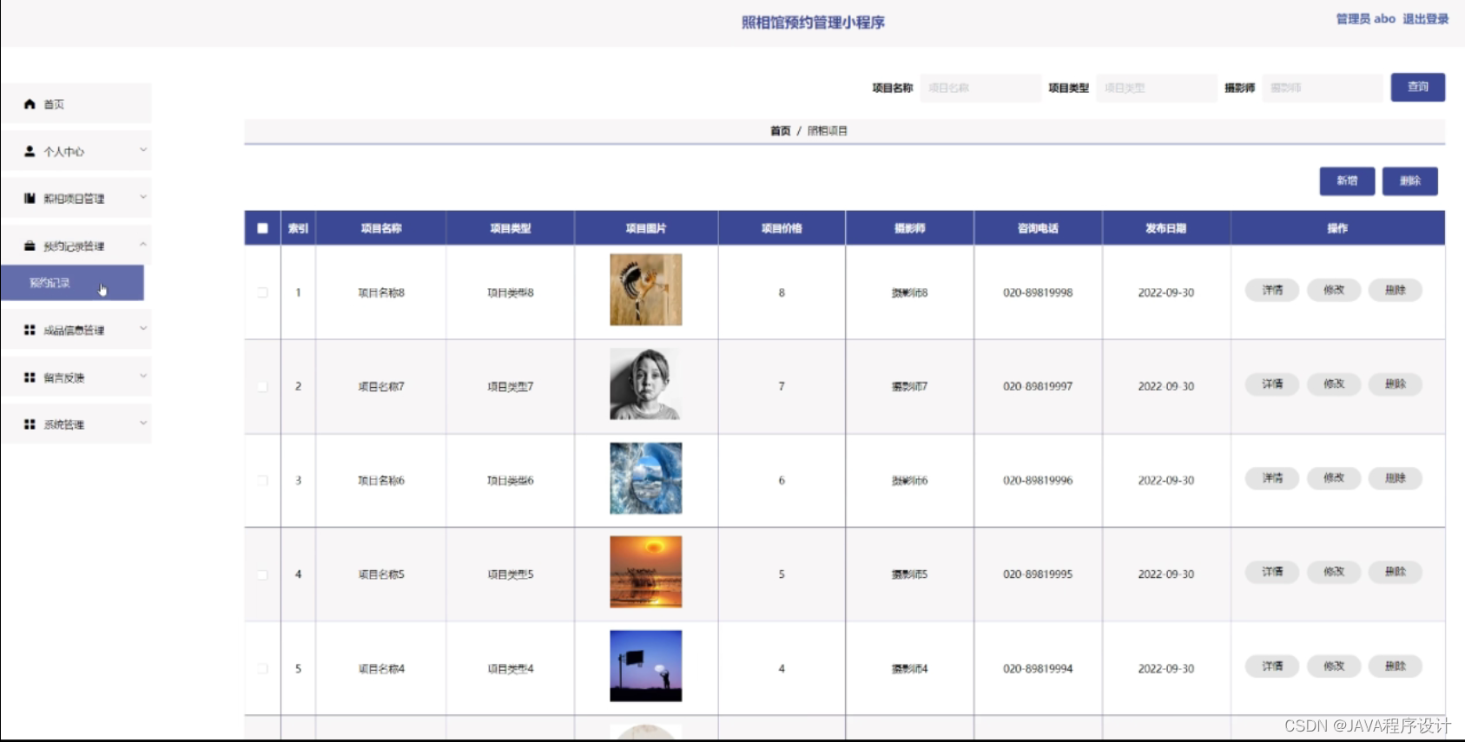Image resolution: width=1465 pixels, height=742 pixels.
Task: Expand the 成品信息管理 menu chevron
Action: tap(143, 328)
